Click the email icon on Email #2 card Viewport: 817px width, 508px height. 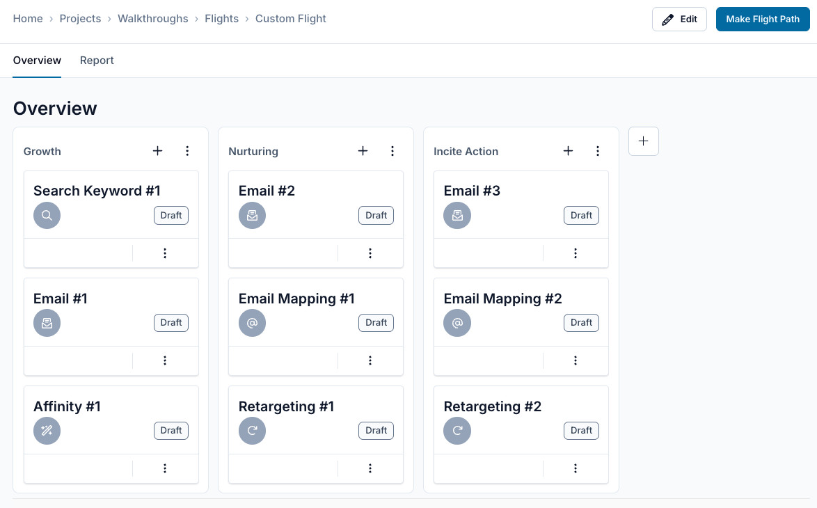252,215
